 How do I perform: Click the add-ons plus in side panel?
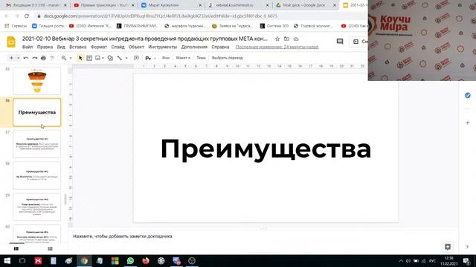tap(468, 123)
